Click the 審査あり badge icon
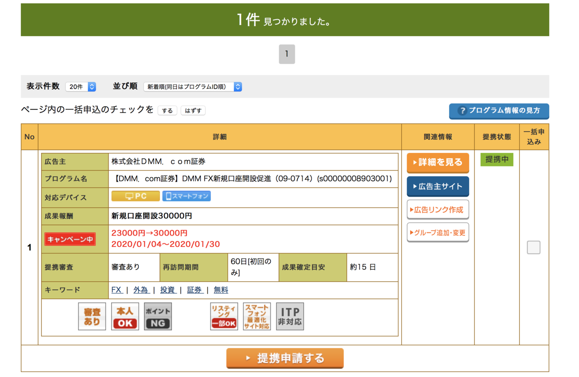This screenshot has height=377, width=579. (x=92, y=316)
